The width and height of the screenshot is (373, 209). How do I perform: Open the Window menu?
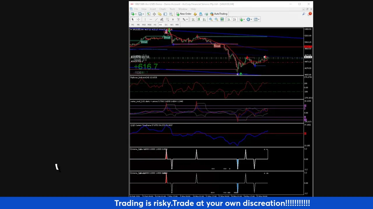tap(183, 9)
